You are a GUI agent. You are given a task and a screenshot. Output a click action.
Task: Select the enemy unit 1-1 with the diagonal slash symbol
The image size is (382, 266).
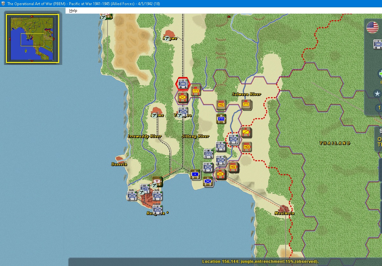click(x=246, y=133)
